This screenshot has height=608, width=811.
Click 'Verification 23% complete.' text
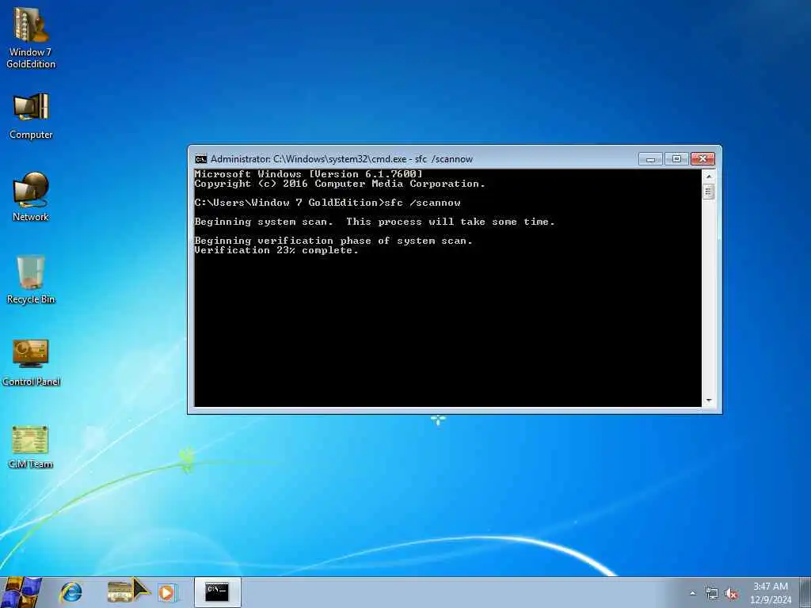click(276, 250)
